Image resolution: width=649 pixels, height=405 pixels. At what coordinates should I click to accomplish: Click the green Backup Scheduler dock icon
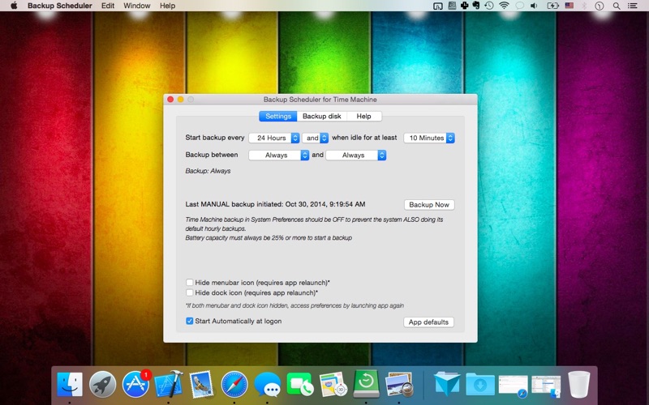point(367,383)
